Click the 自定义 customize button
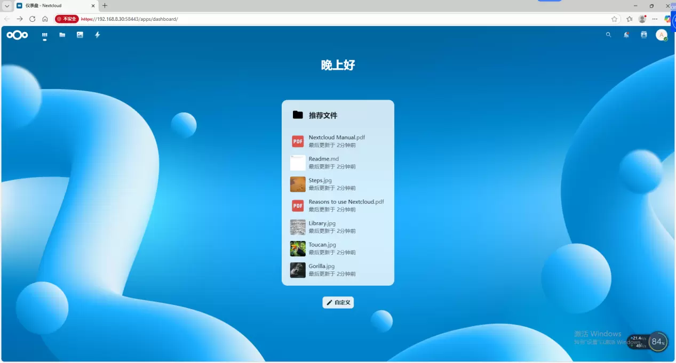676x363 pixels. point(338,303)
